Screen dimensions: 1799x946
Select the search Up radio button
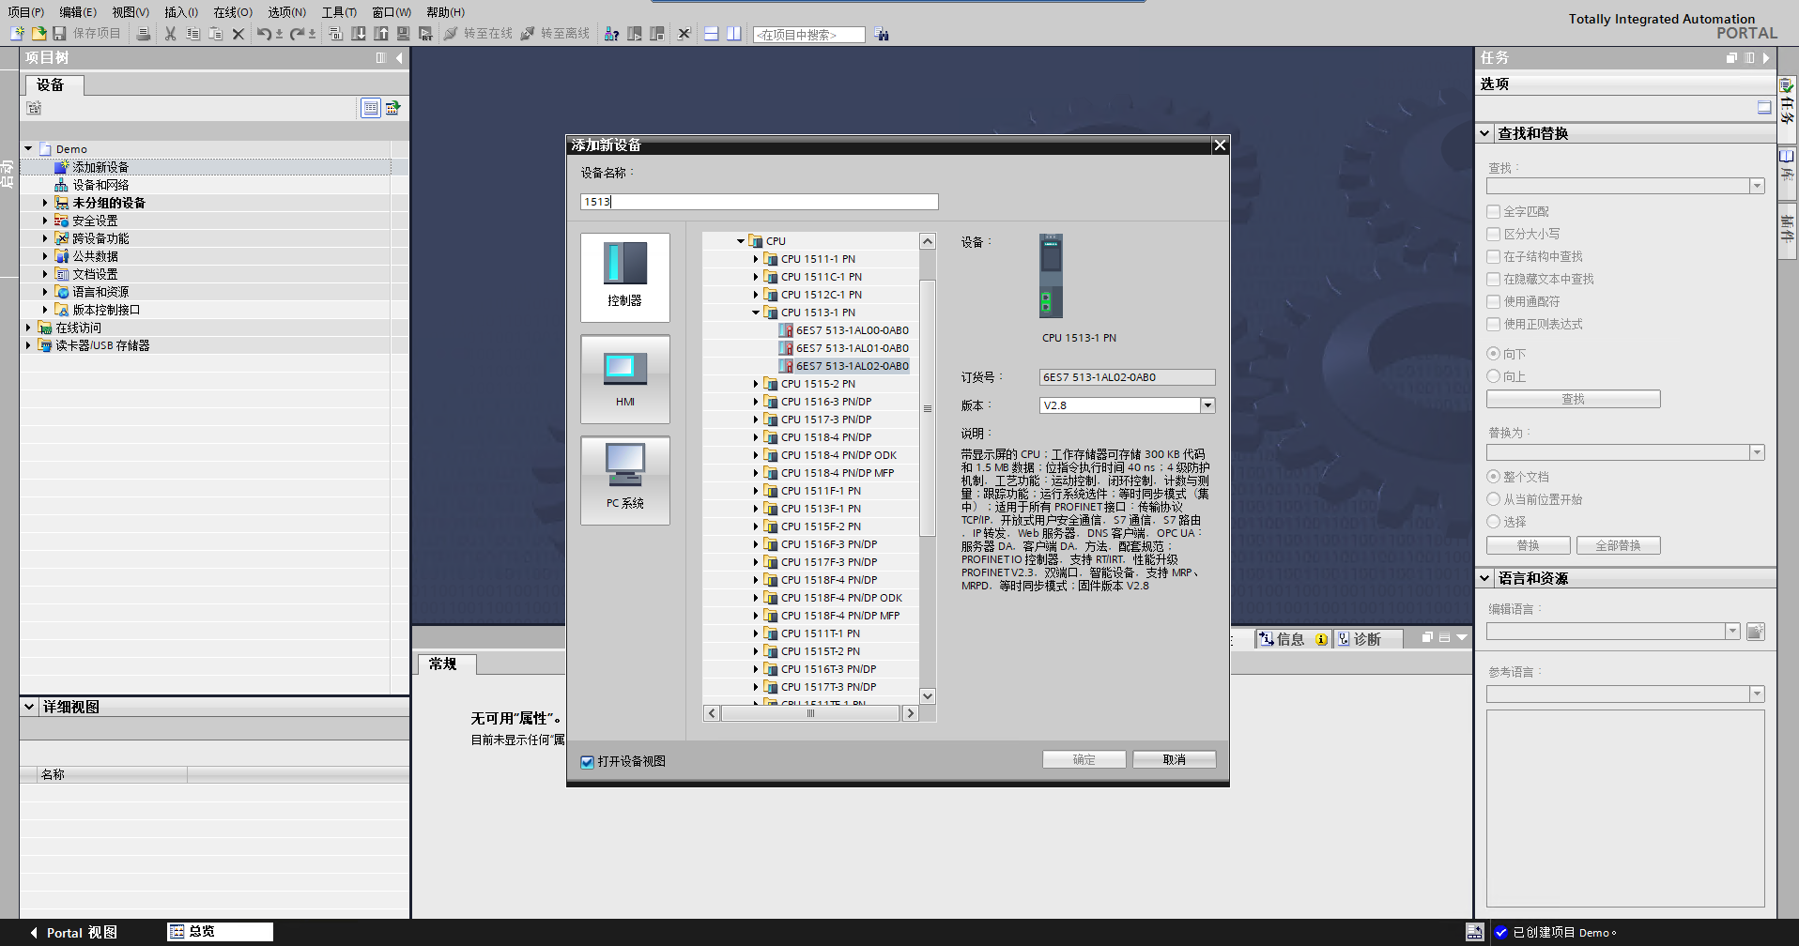click(x=1493, y=376)
